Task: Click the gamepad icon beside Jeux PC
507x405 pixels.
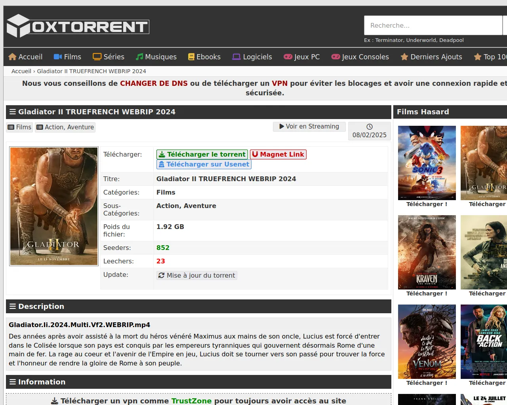Action: [288, 57]
